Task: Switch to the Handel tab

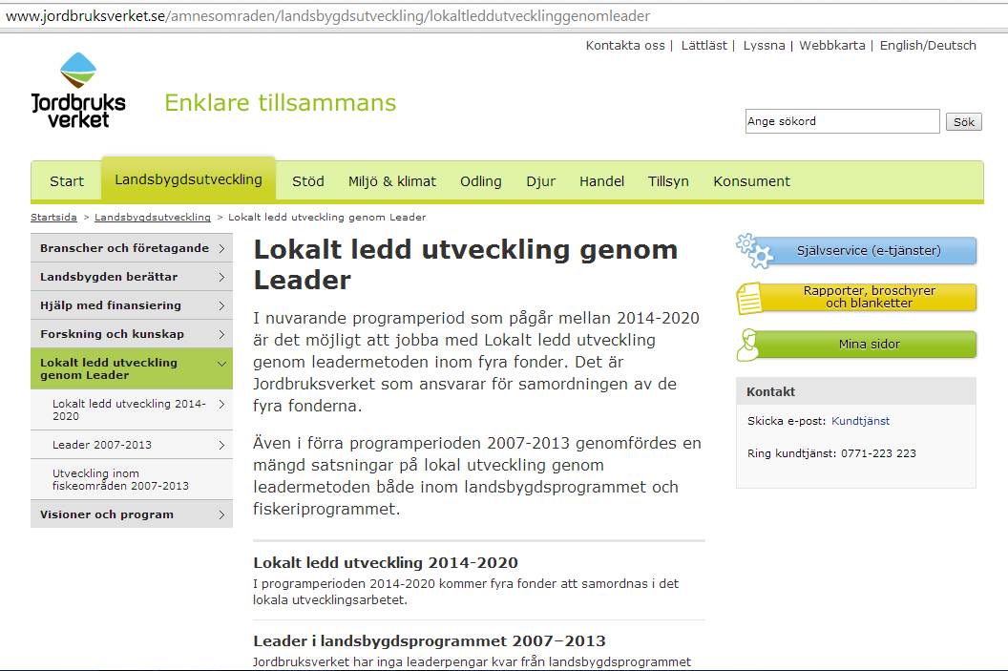Action: 601,181
